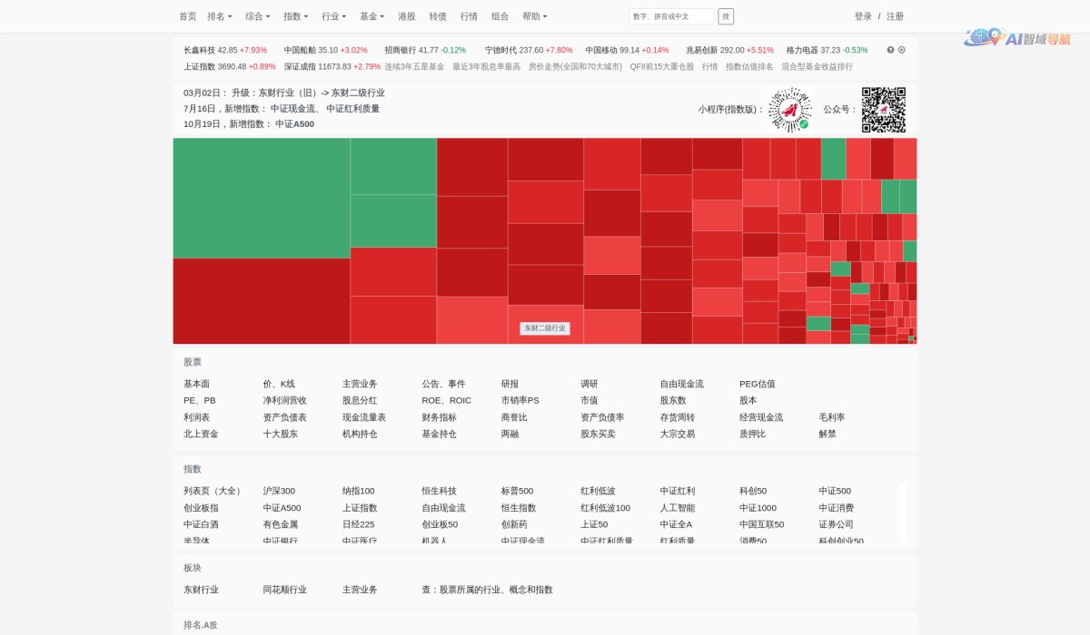This screenshot has width=1090, height=635.
Task: Open the QFII前15大重仓股 link
Action: pyautogui.click(x=662, y=67)
